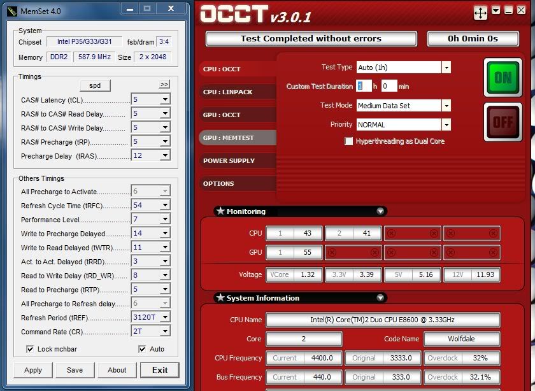This screenshot has width=535, height=391.
Task: Open RAS# to CAS# Write Delay dropdown
Action: point(165,127)
